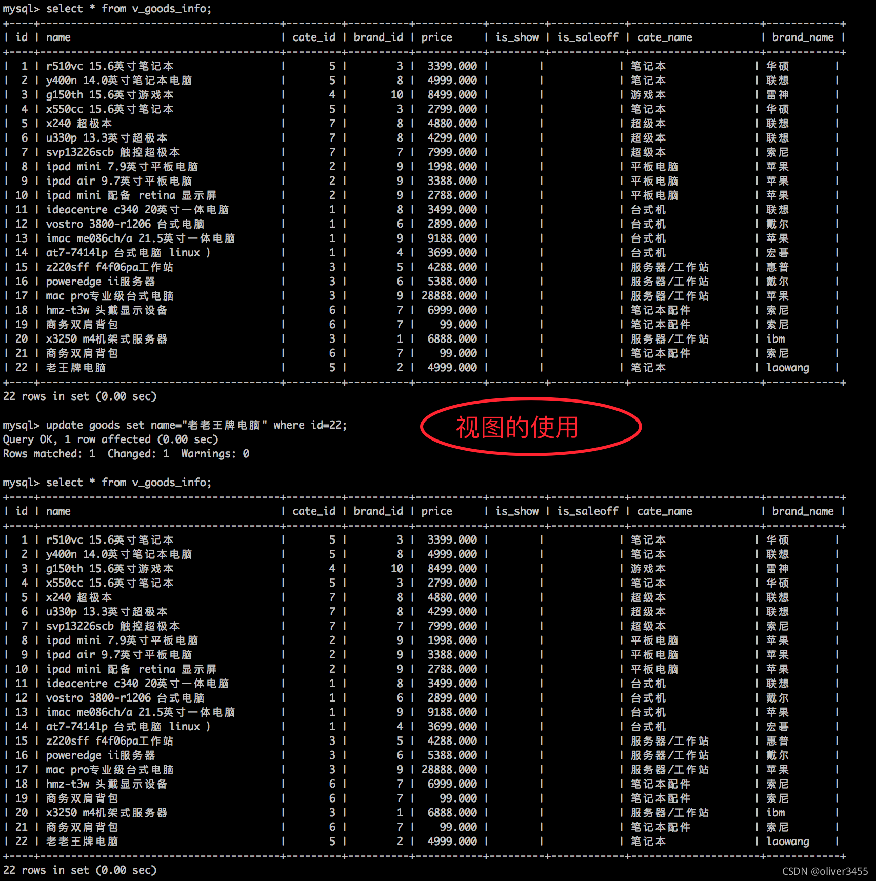Select 'u330p 13.3英寸超极本' in the lower table
The image size is (876, 881).
click(x=107, y=612)
